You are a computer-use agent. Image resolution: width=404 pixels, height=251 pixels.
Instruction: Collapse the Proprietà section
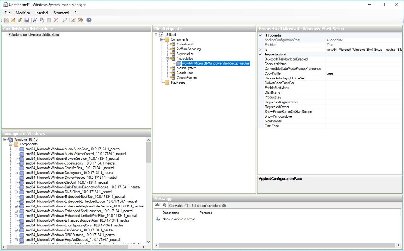click(x=260, y=35)
